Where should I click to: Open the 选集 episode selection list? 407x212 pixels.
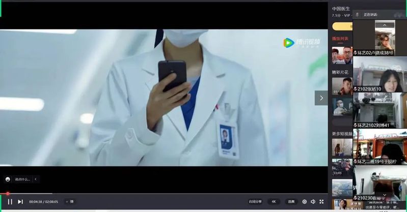tap(290, 202)
